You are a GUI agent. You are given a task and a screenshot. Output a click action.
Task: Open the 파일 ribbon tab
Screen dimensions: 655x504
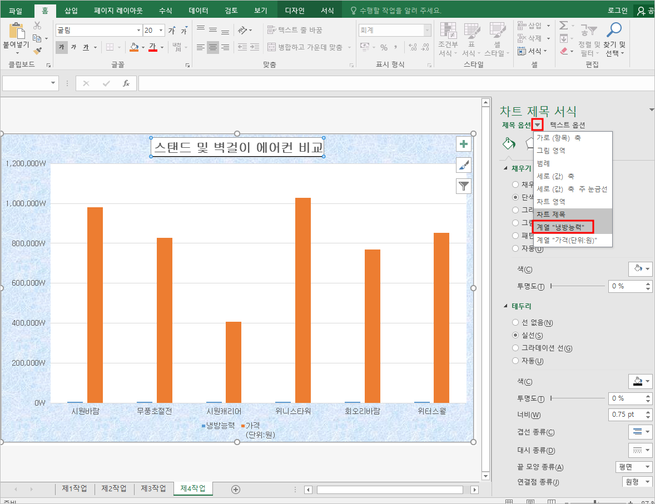pyautogui.click(x=16, y=11)
